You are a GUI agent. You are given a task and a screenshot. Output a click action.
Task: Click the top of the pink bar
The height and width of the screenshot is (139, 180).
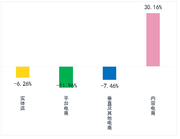[x=153, y=13]
